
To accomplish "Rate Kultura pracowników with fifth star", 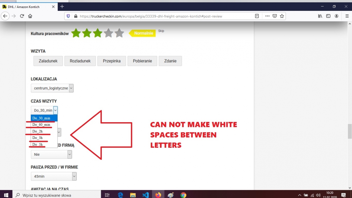I will tap(119, 33).
